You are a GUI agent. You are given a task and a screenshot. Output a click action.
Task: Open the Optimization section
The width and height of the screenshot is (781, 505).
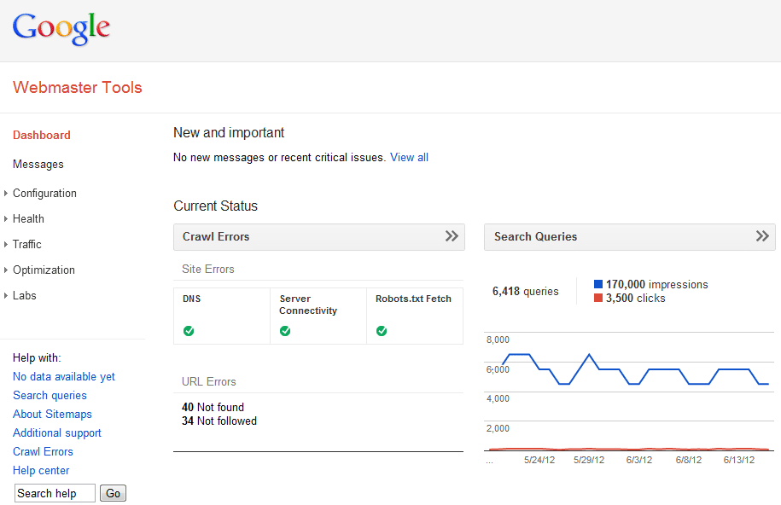pyautogui.click(x=44, y=270)
